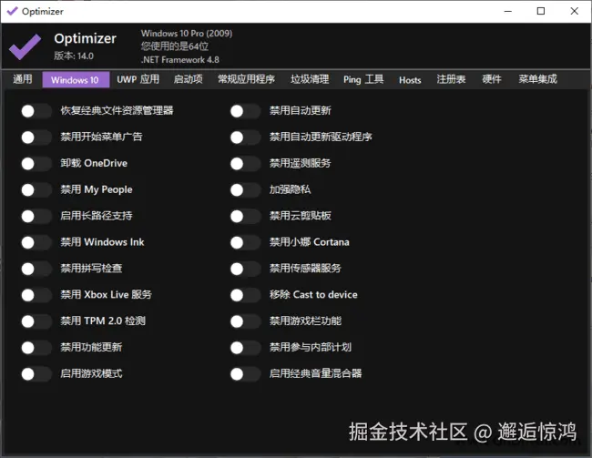Enable 禁用小娜 Cortana toggle
The width and height of the screenshot is (592, 458).
(245, 242)
